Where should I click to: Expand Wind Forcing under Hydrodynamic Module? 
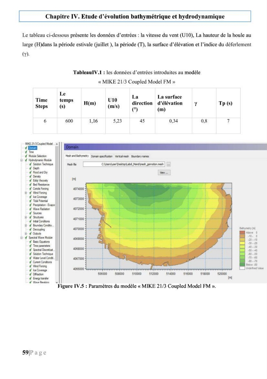point(26,193)
